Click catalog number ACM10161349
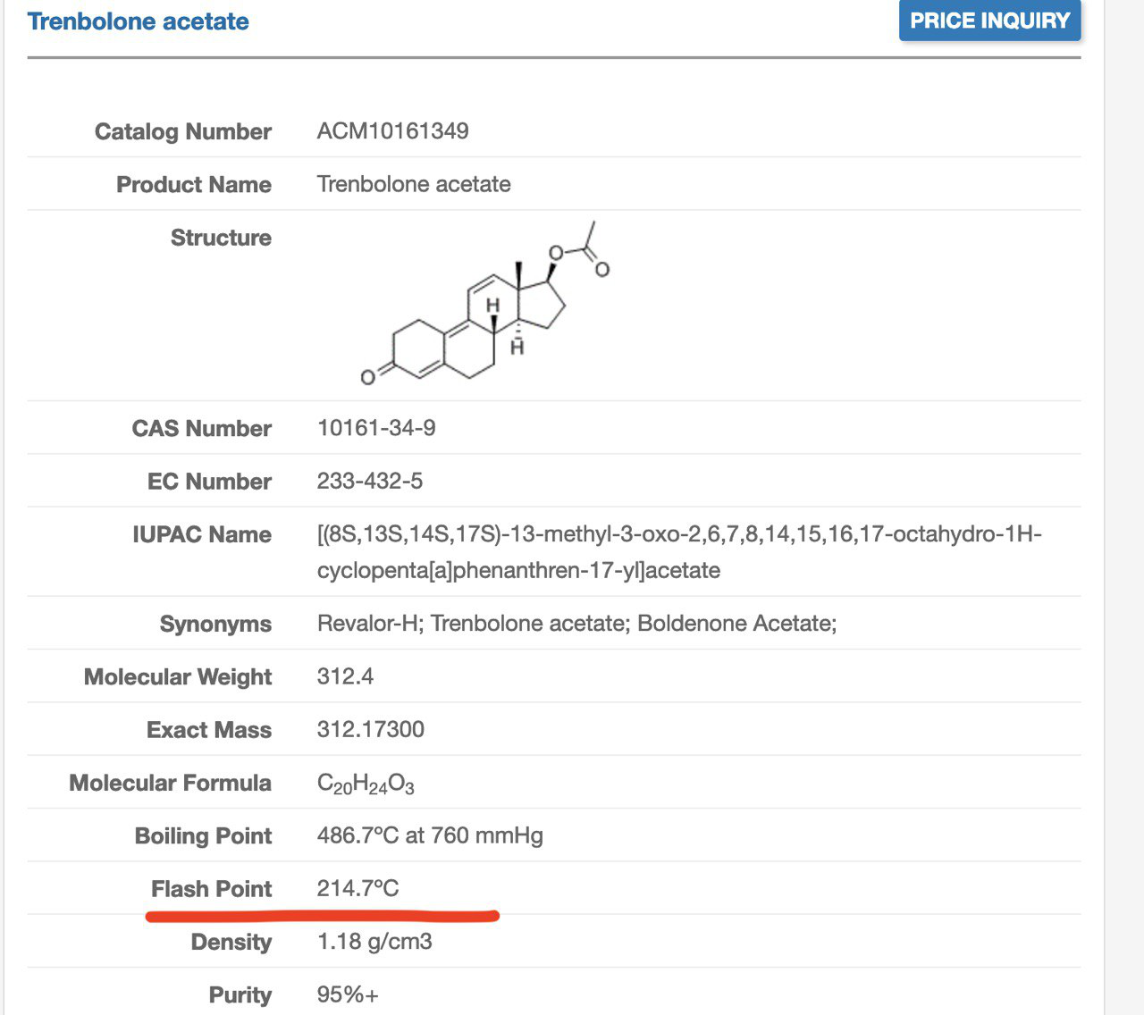 pos(392,131)
